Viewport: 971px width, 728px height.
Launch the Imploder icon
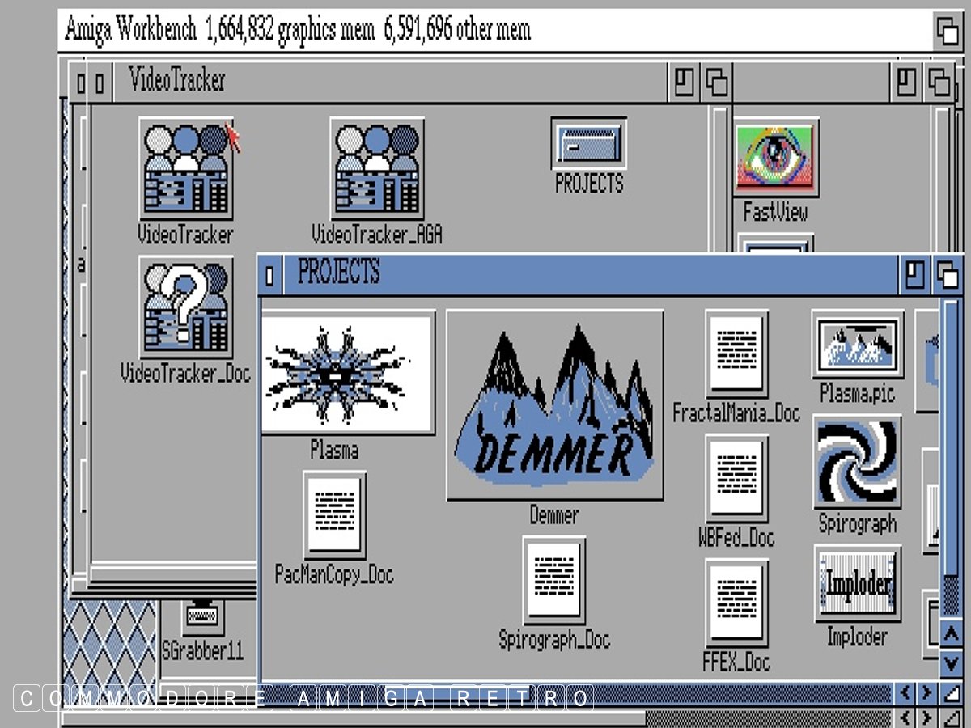857,583
